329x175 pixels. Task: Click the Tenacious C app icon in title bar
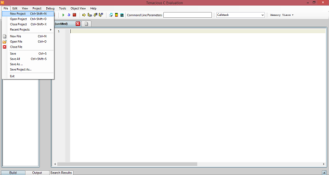point(2,2)
